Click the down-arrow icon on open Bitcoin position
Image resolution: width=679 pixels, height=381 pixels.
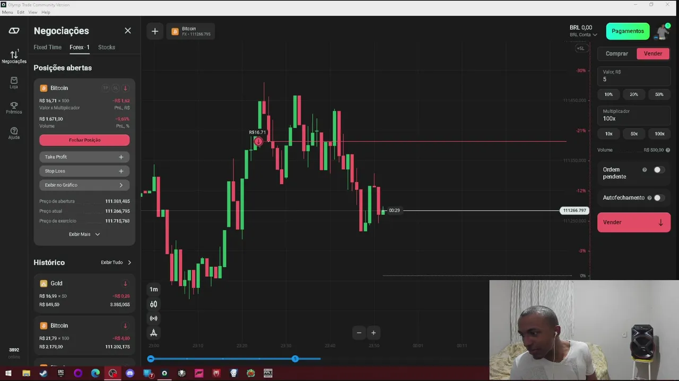pyautogui.click(x=125, y=88)
